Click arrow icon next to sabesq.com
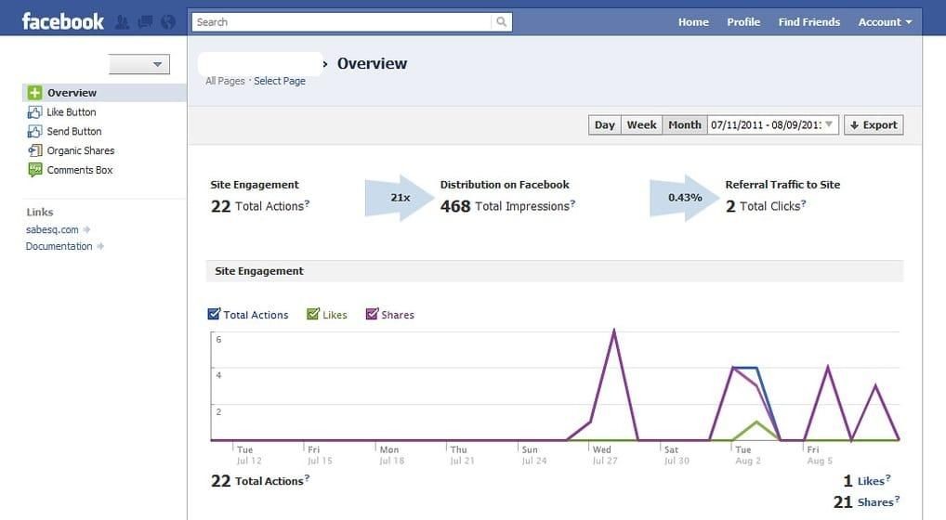Screen dimensions: 946x520 click(86, 229)
